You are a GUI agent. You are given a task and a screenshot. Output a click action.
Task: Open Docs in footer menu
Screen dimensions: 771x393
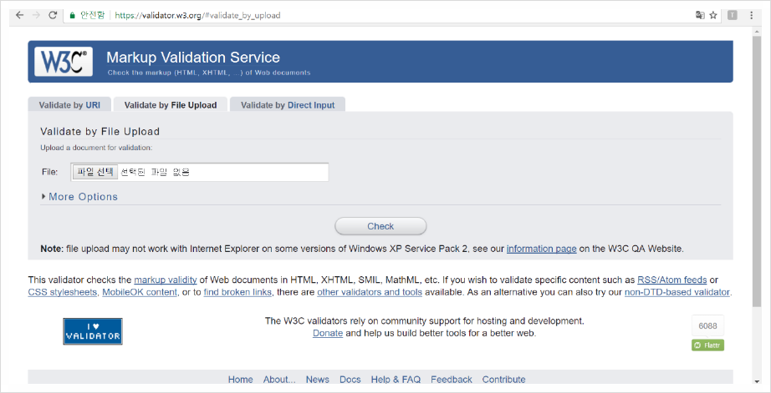(350, 380)
